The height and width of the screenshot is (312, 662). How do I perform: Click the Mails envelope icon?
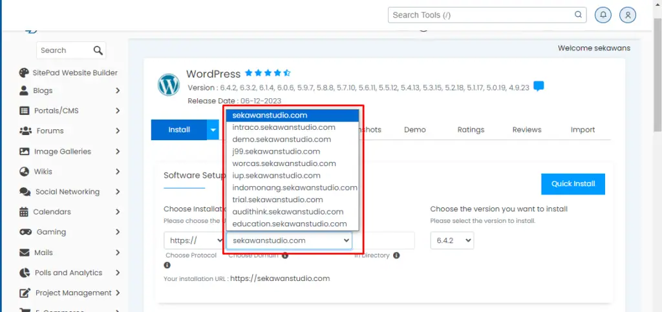[x=25, y=253]
